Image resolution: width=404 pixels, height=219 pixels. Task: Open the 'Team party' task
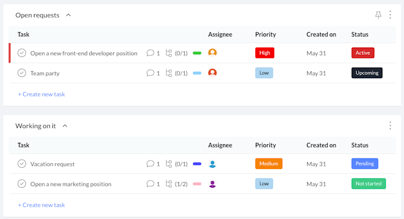coord(45,73)
